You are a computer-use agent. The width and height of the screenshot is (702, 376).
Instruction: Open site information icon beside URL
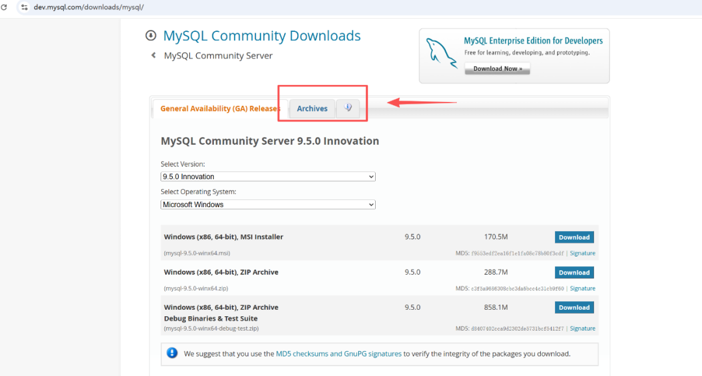(24, 7)
